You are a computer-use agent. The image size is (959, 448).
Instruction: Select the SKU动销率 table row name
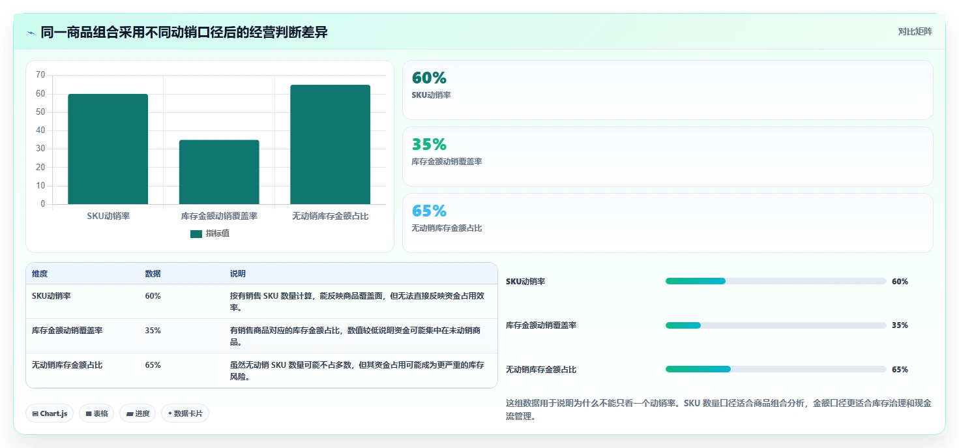tap(52, 296)
